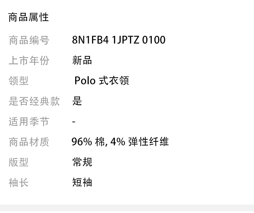The width and height of the screenshot is (254, 213).
Task: Select the 1JPTZ part of product code
Action: click(x=125, y=40)
